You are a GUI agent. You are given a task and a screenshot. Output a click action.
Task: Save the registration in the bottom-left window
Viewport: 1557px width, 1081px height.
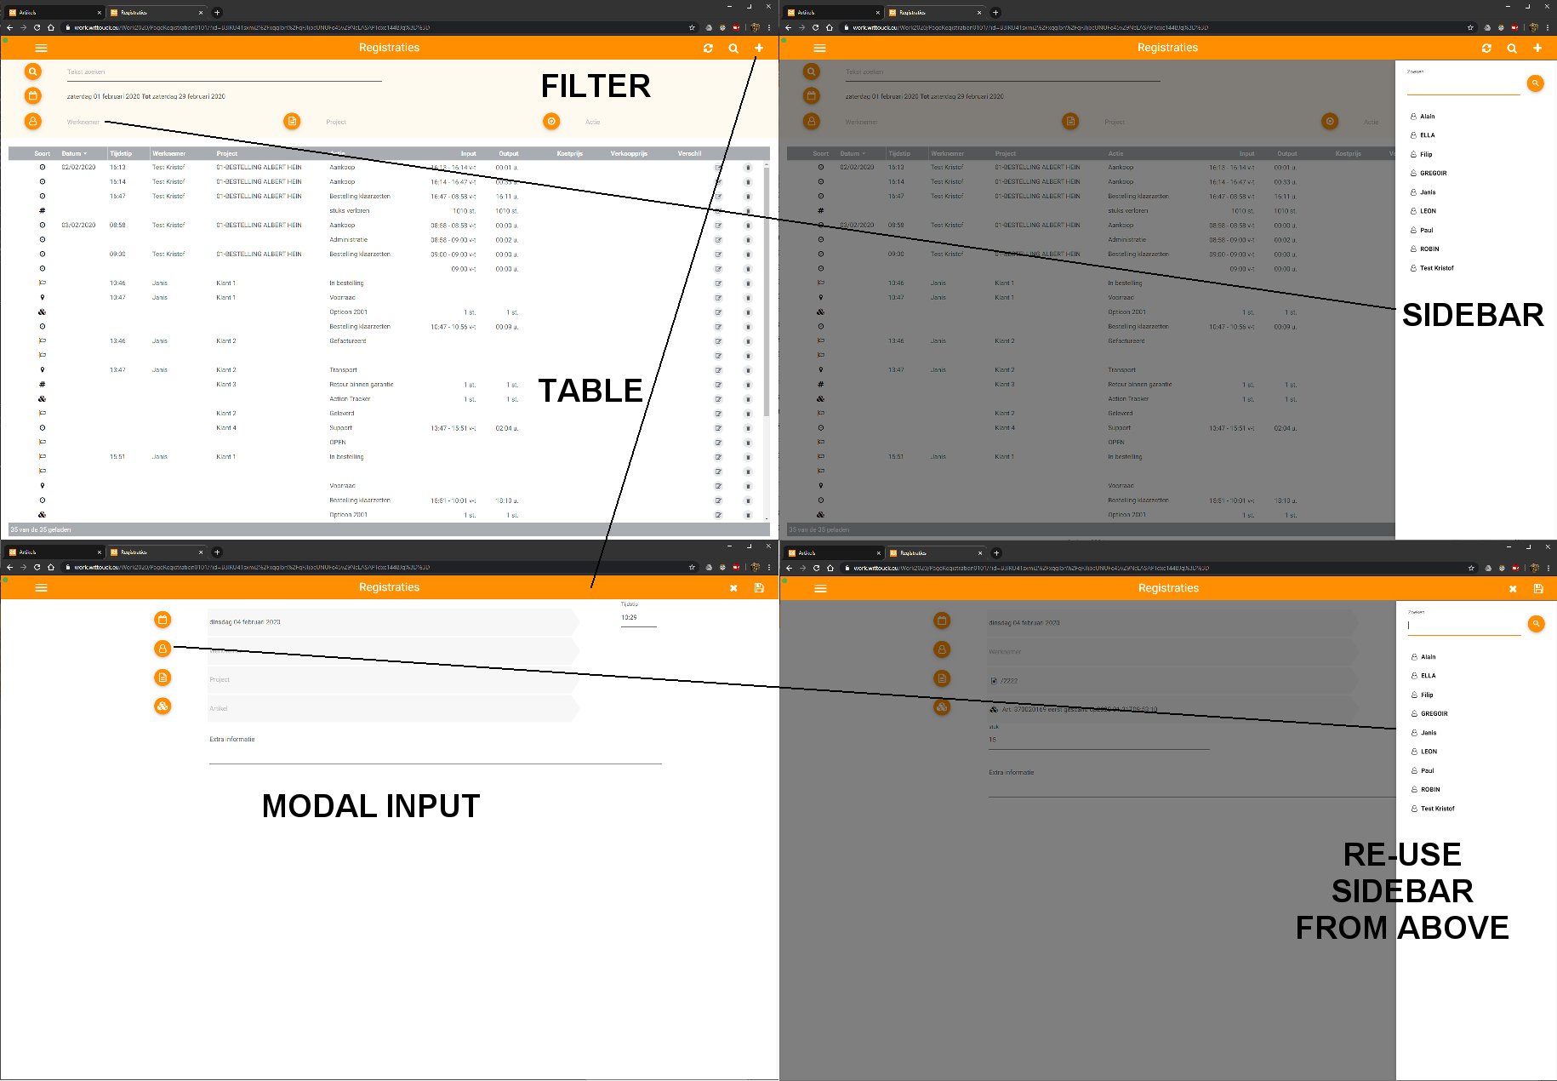759,588
